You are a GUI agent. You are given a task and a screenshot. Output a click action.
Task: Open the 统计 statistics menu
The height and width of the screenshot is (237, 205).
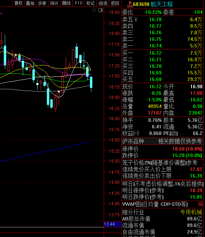pos(54,3)
